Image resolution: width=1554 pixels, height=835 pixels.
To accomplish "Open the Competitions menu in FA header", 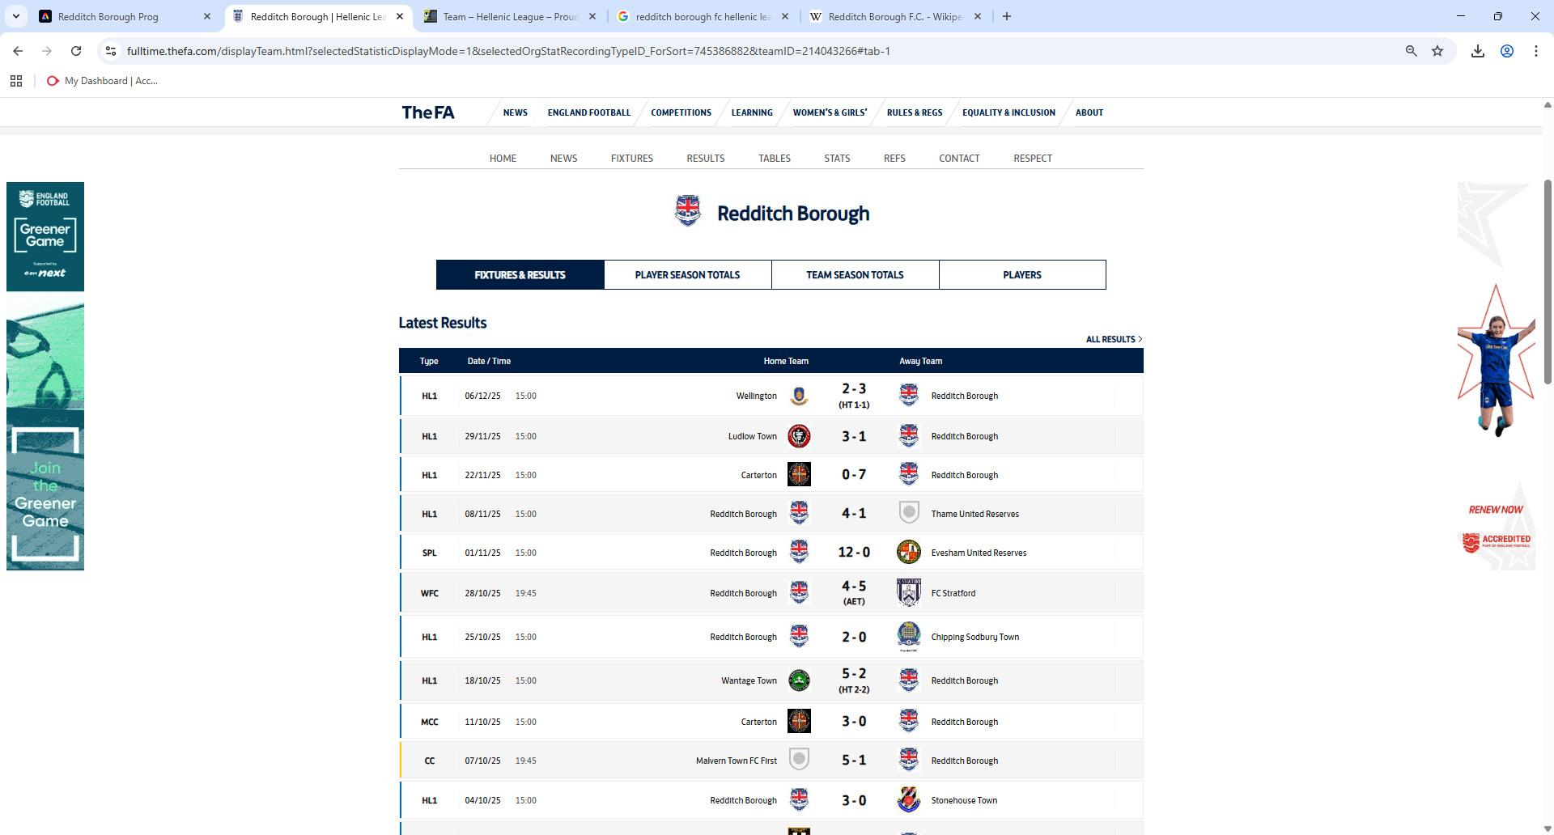I will coord(681,112).
